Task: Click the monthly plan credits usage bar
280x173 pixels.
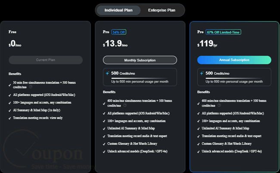Action: click(x=140, y=78)
